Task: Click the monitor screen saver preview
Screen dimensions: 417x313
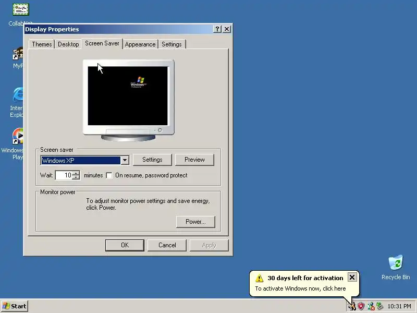Action: [128, 96]
